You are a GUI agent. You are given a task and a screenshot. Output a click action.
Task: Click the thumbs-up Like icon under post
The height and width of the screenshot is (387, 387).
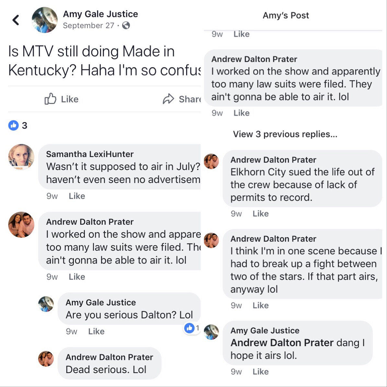[50, 99]
